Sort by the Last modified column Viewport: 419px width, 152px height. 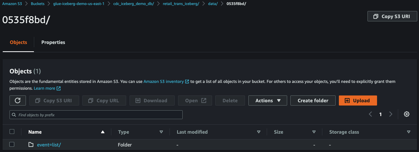(259, 132)
